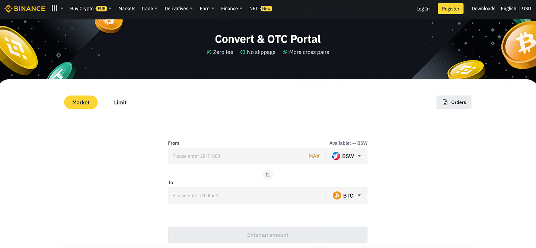The width and height of the screenshot is (536, 248).
Task: Click MAX to fill the amount
Action: 314,156
